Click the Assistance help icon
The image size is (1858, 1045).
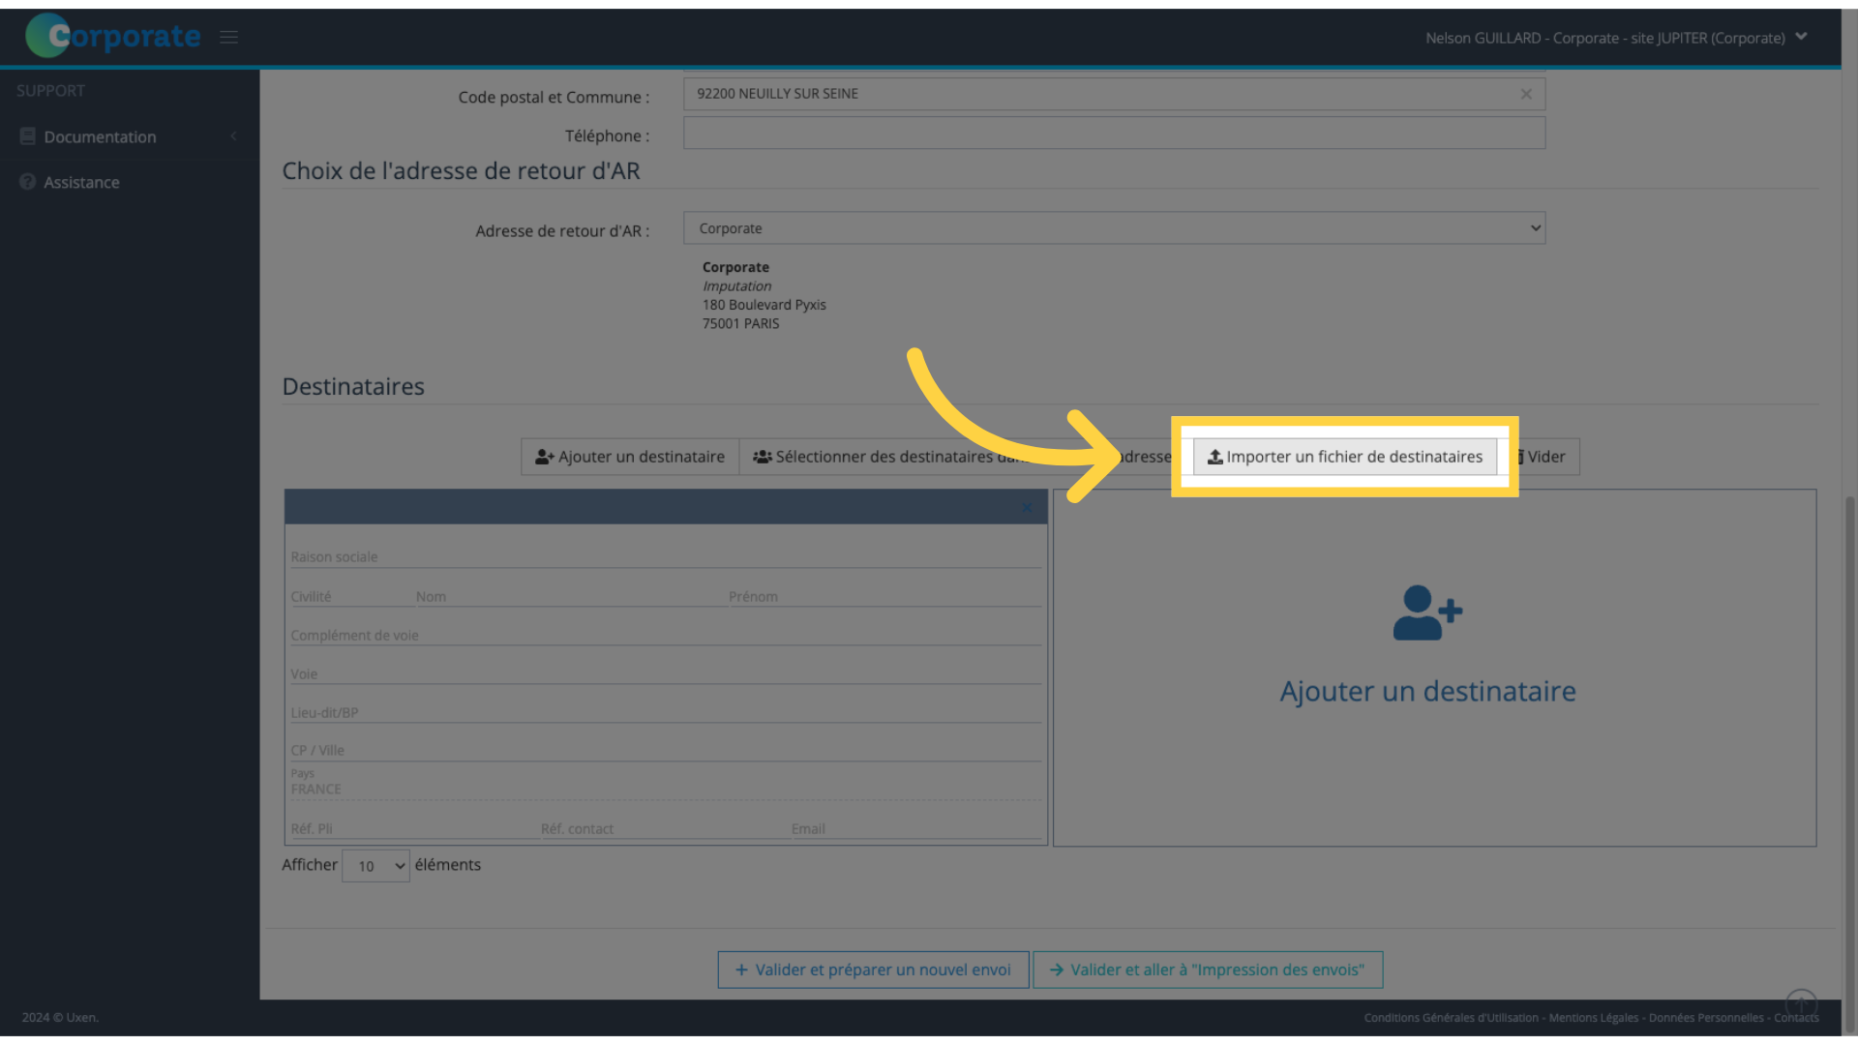(x=27, y=182)
